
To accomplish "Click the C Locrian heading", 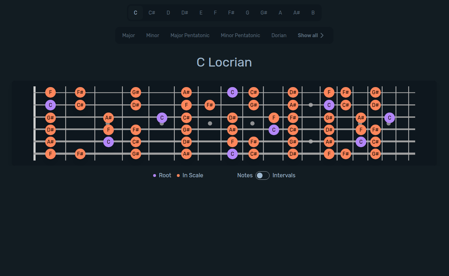I will 224,62.
